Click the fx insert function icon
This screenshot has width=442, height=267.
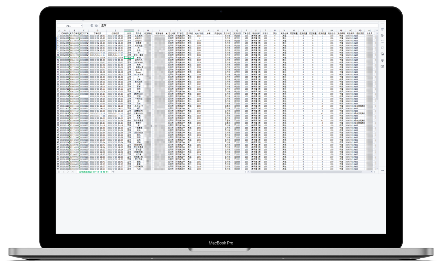click(96, 25)
